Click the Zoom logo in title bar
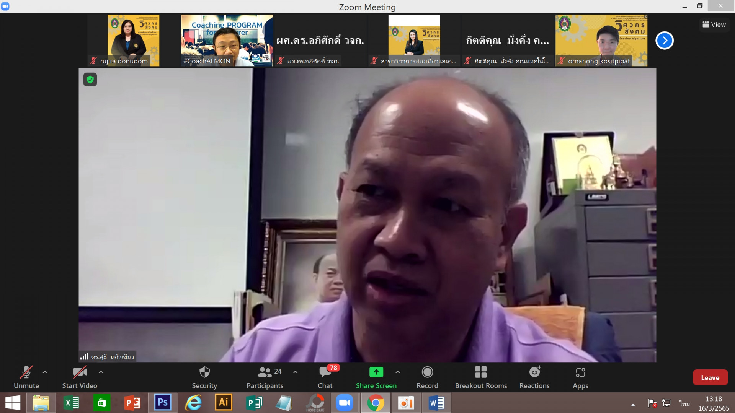This screenshot has width=735, height=413. pos(5,6)
